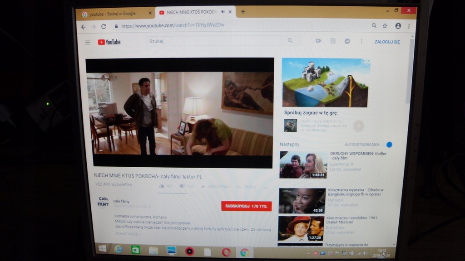Open the OKRUCHY WSPOMNIEŃ video thumbnail
The height and width of the screenshot is (261, 465).
pyautogui.click(x=303, y=165)
